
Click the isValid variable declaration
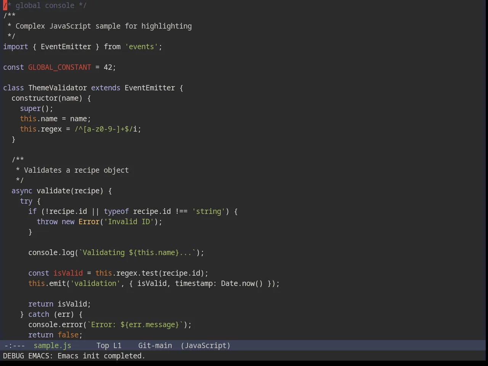tap(68, 273)
